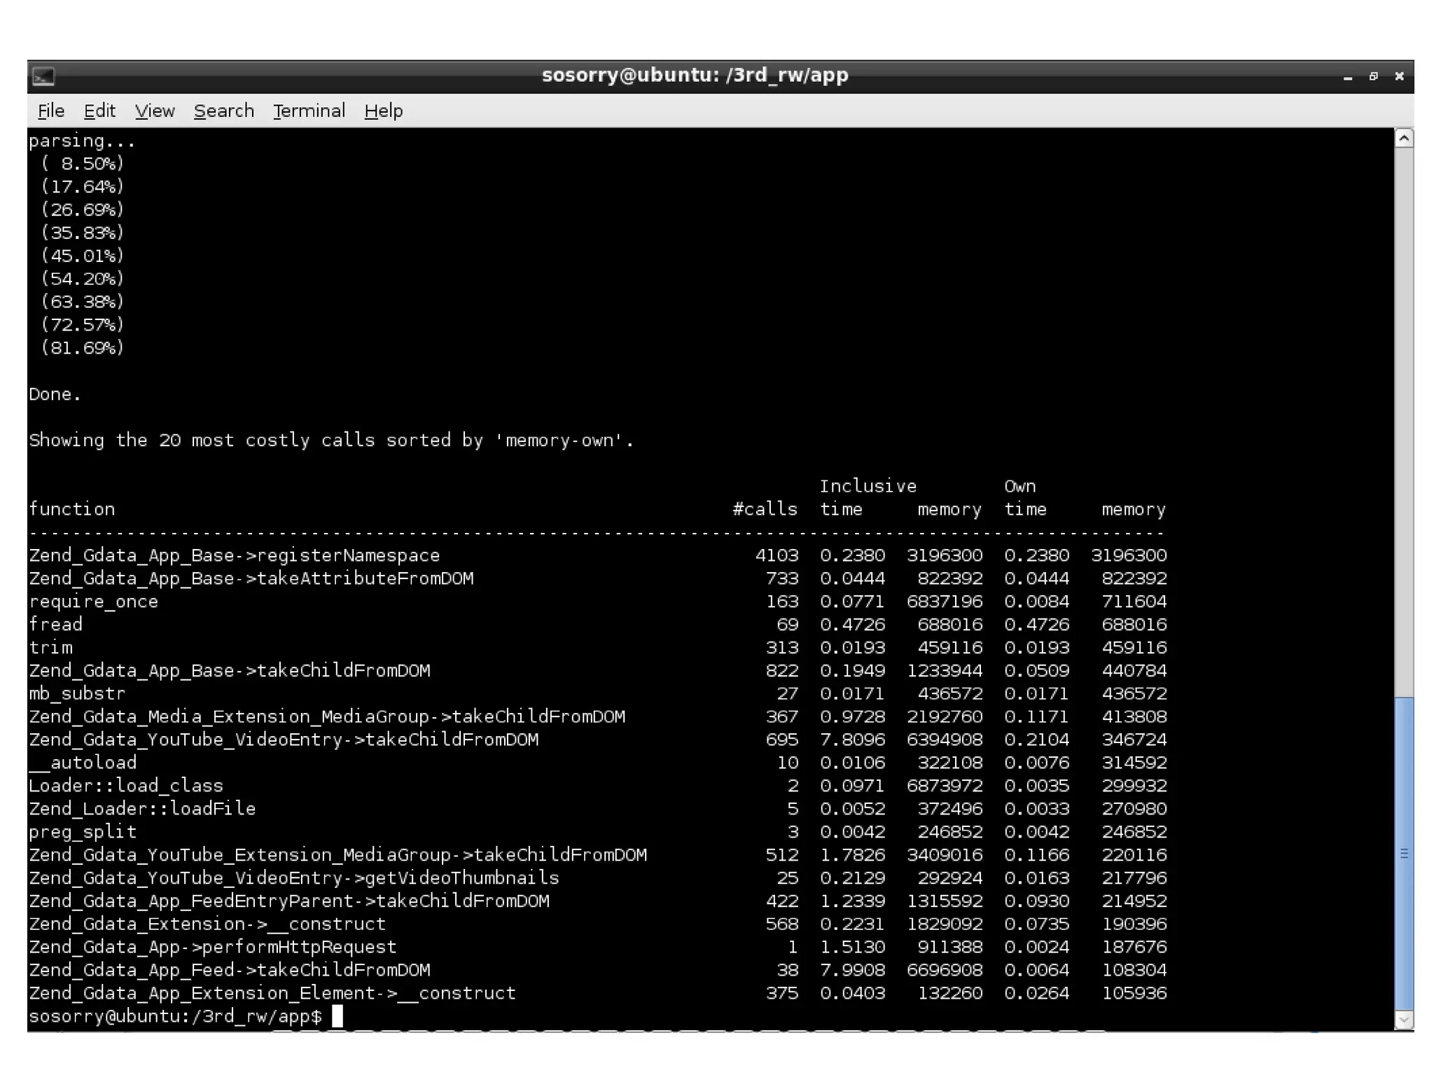Click 'Zend_Gdata_App->performHttpRequest' row

coord(597,947)
